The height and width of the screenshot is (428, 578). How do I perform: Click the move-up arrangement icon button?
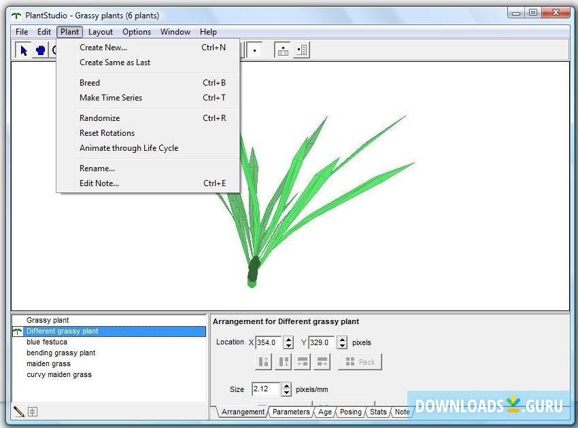click(264, 361)
